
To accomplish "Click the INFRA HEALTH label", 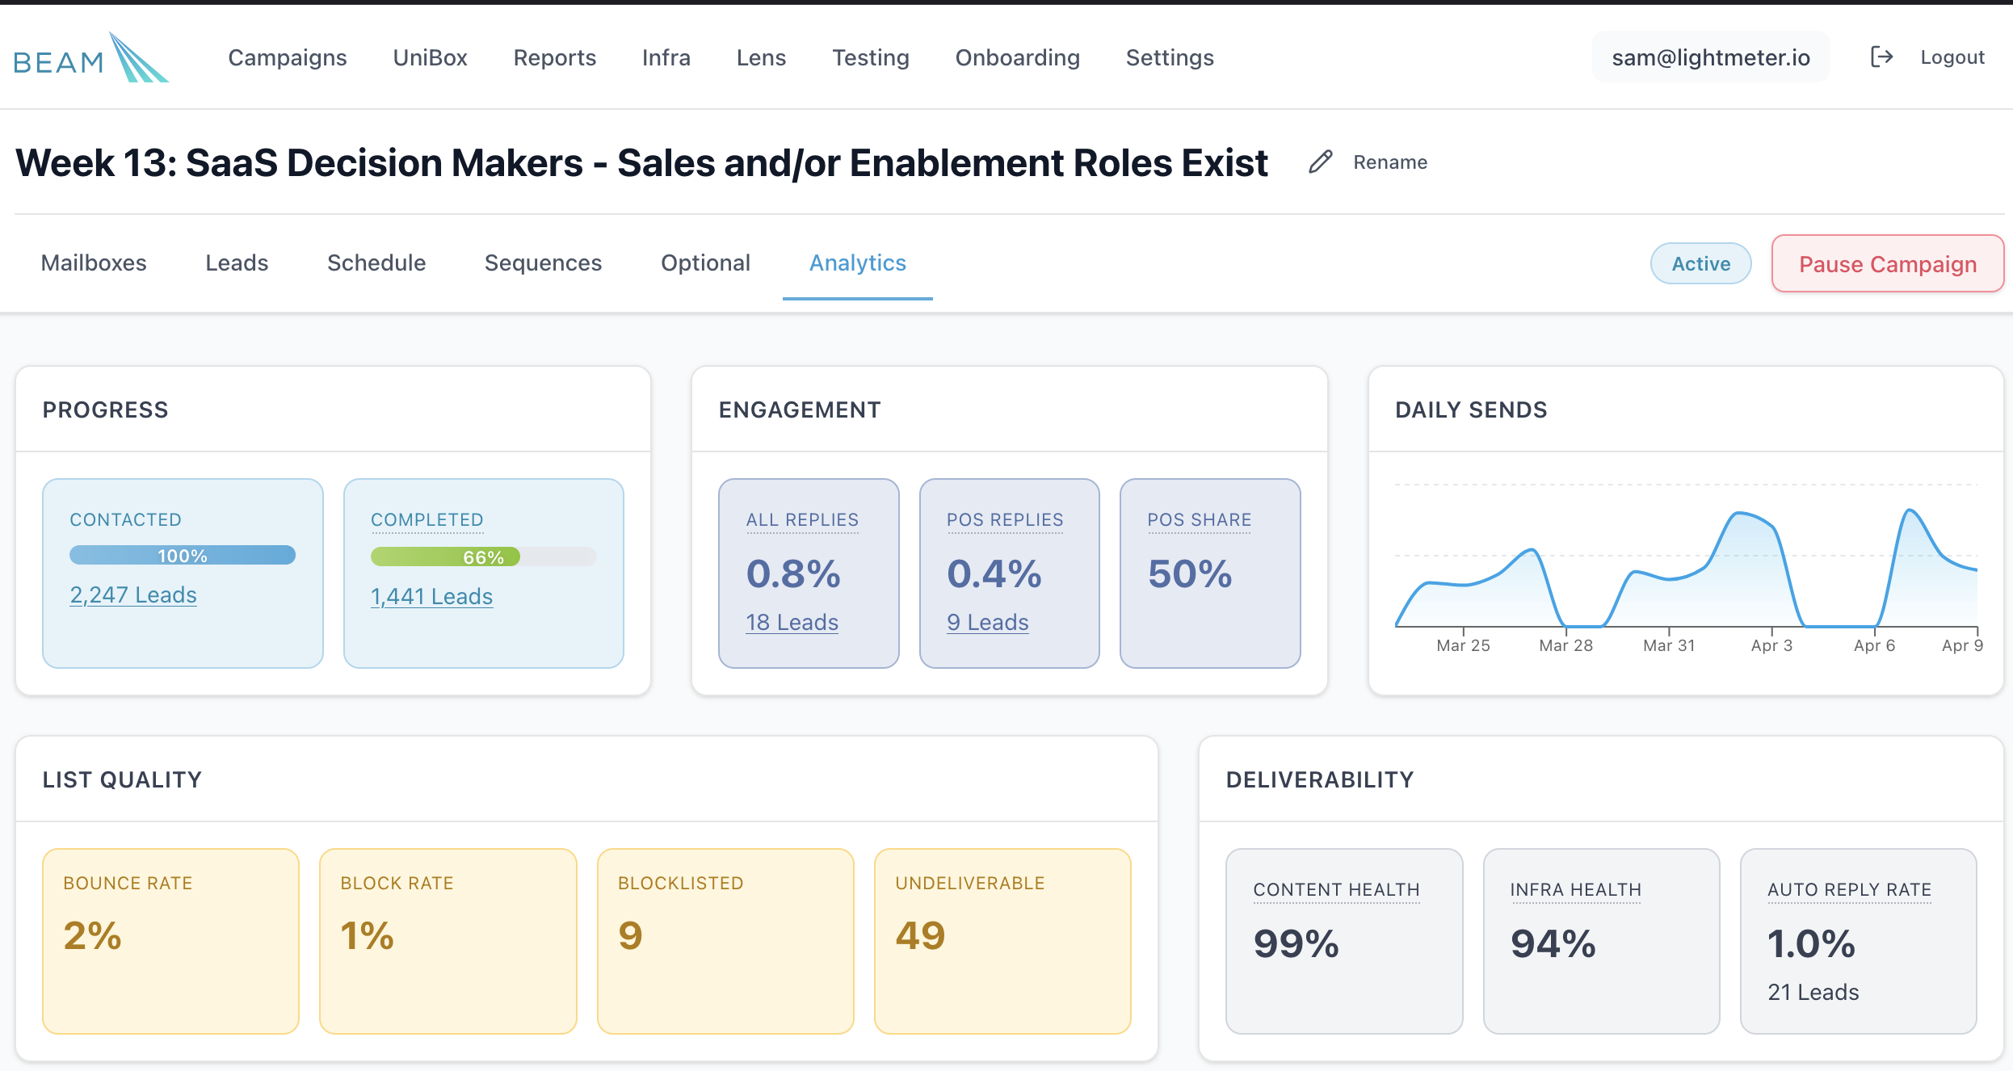I will 1576,890.
